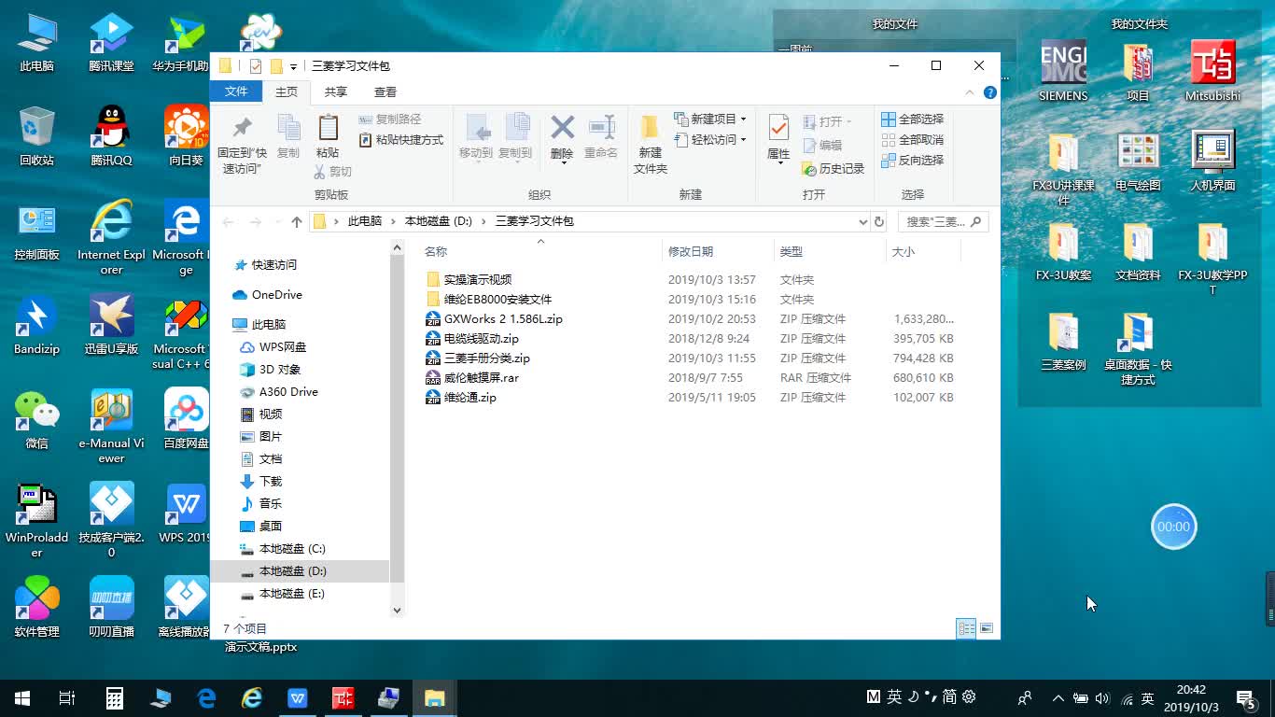Click Paste shortcut (粘贴快捷方式)

[401, 140]
